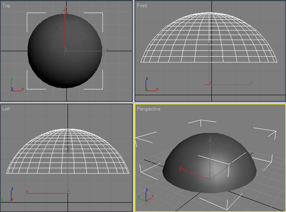Viewport: 286px width, 212px height.
Task: Grab the red gizmo arrowhead in Top viewport
Action: (x=66, y=11)
